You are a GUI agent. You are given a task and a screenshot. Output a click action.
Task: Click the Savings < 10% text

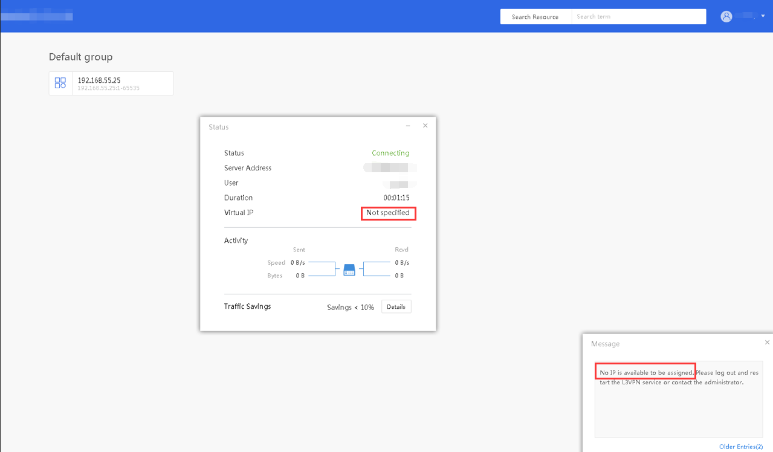click(x=350, y=308)
